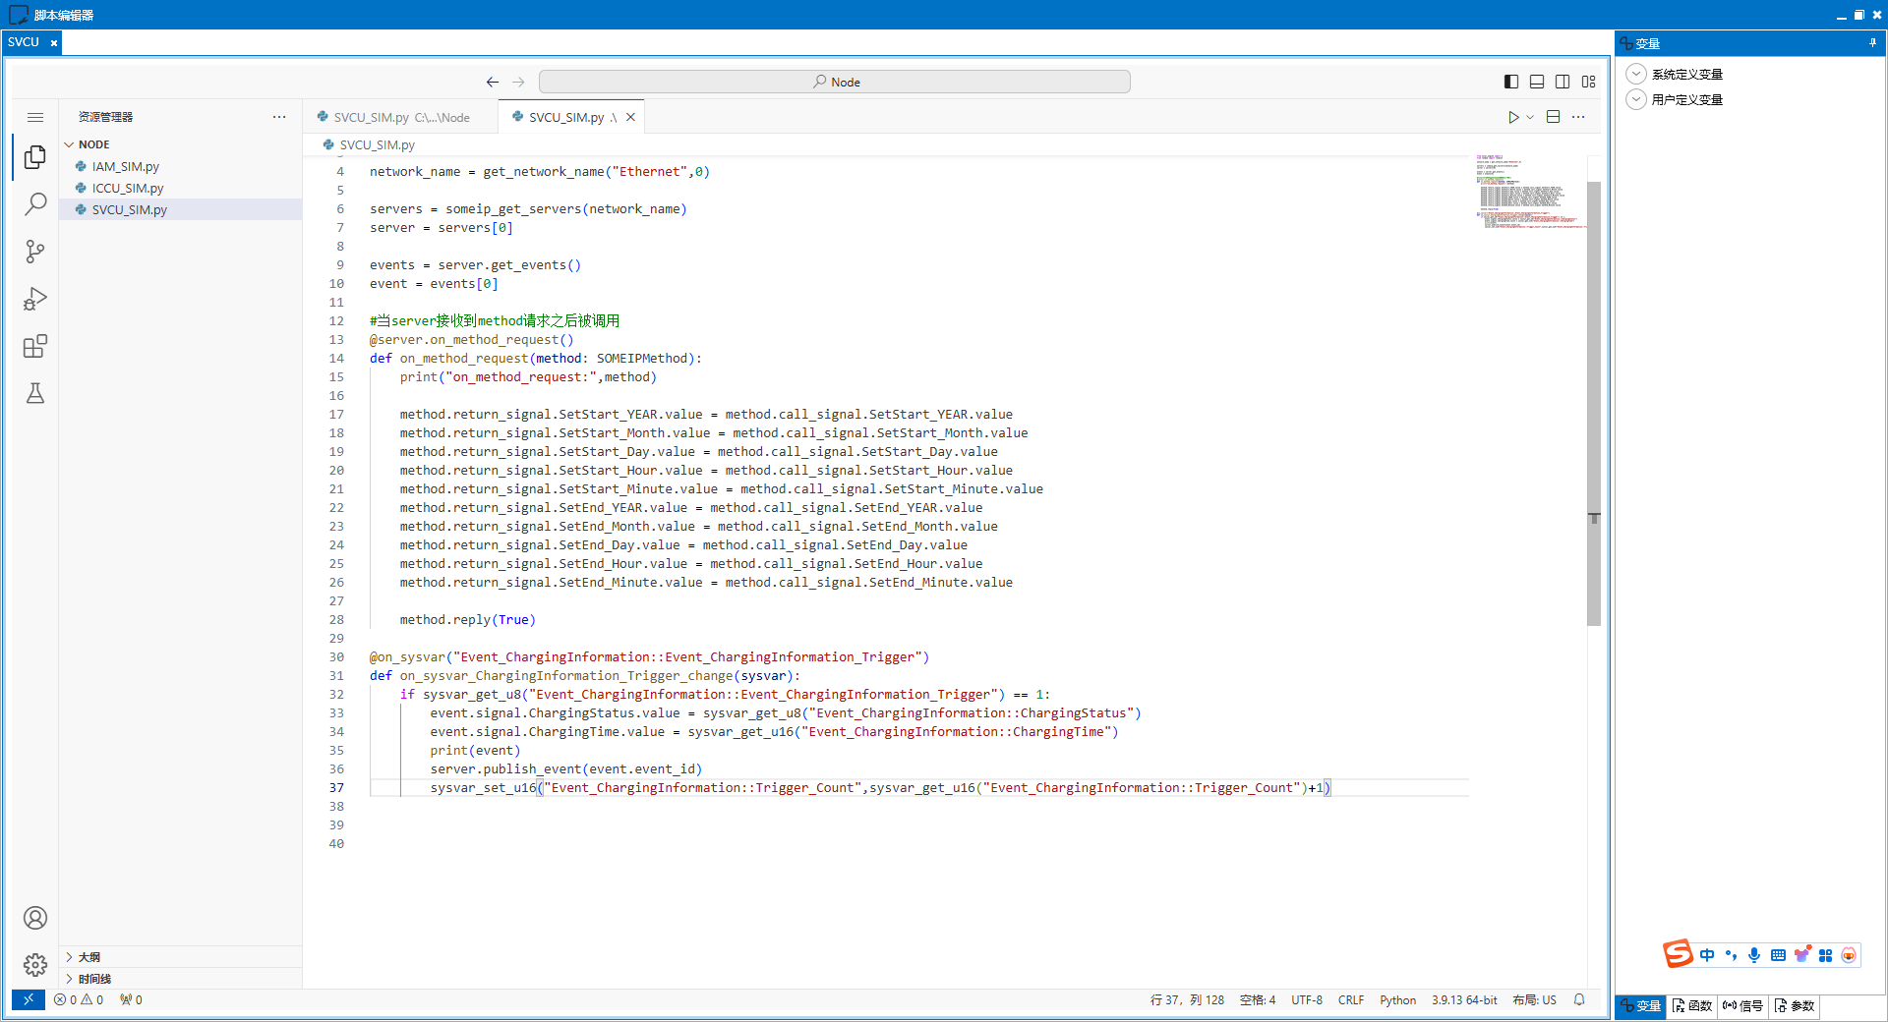
Task: Expand the 大纲 outline section
Action: point(180,957)
